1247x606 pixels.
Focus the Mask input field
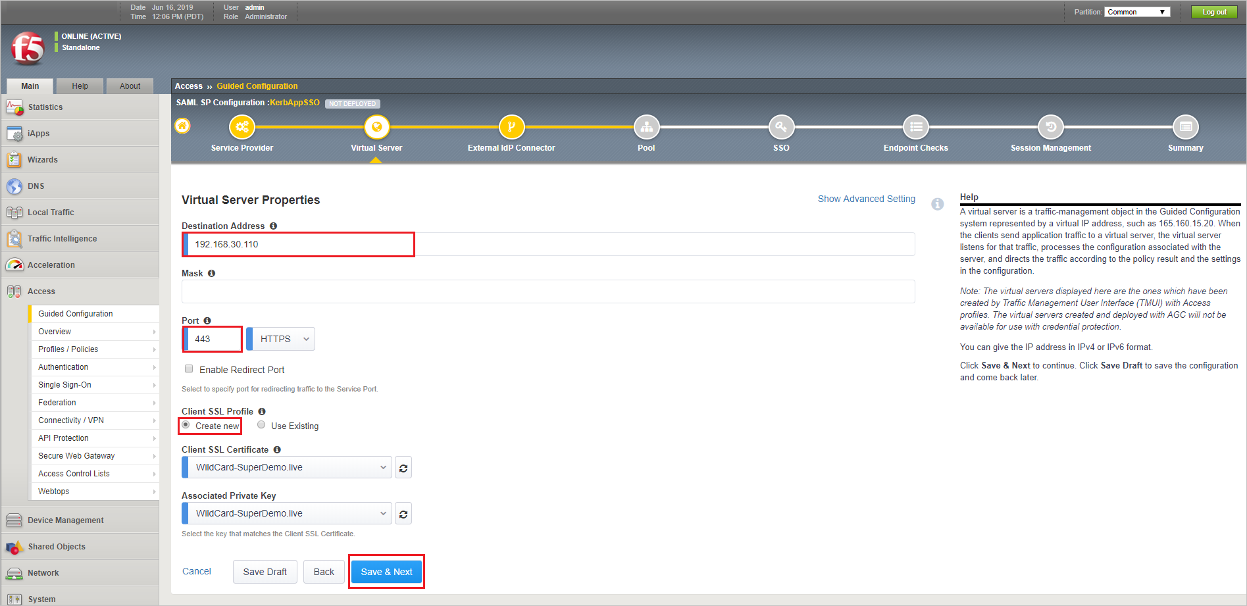click(x=548, y=291)
